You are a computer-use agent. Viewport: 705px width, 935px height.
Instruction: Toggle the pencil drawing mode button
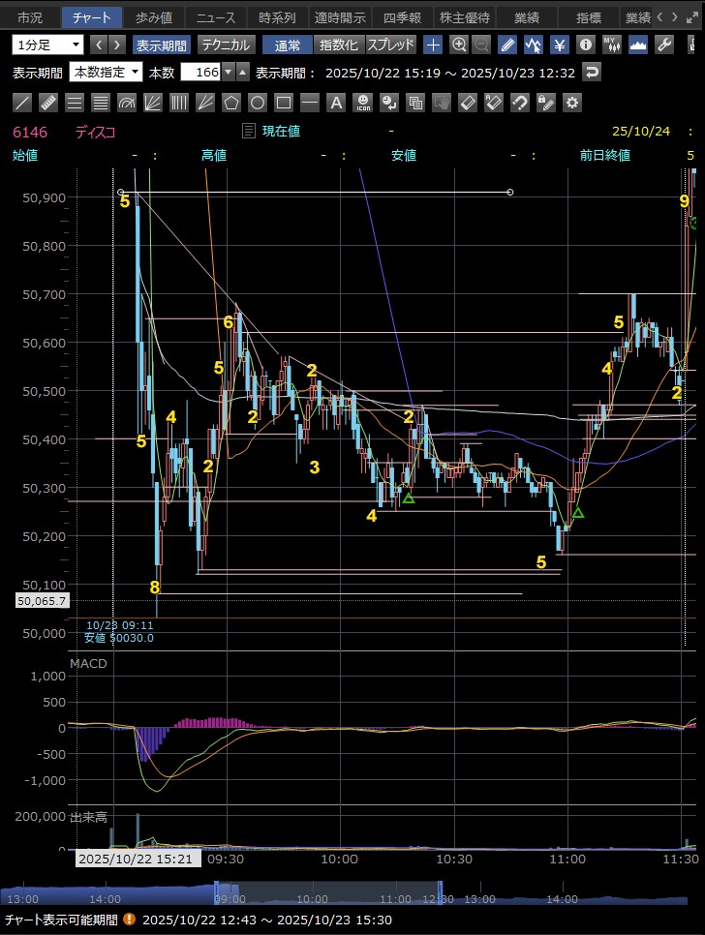(x=508, y=45)
